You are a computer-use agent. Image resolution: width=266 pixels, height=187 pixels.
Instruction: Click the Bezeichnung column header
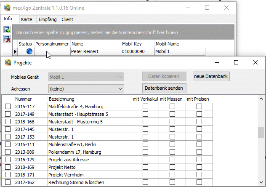(x=61, y=99)
